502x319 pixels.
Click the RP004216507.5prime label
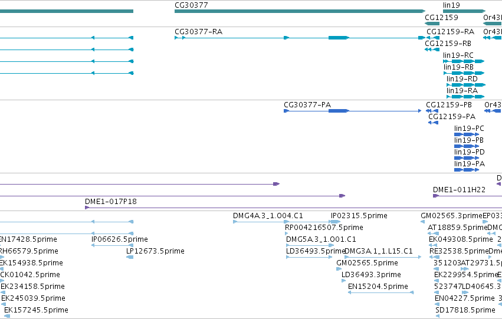coord(324,228)
